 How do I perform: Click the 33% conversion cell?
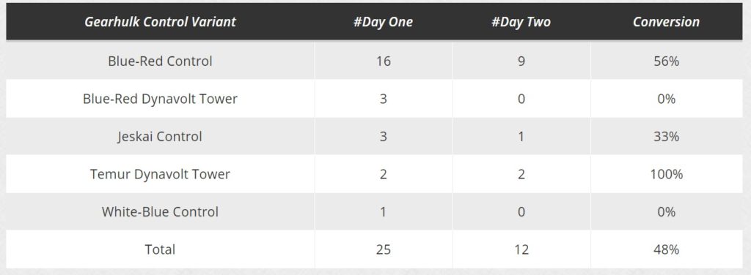point(666,137)
